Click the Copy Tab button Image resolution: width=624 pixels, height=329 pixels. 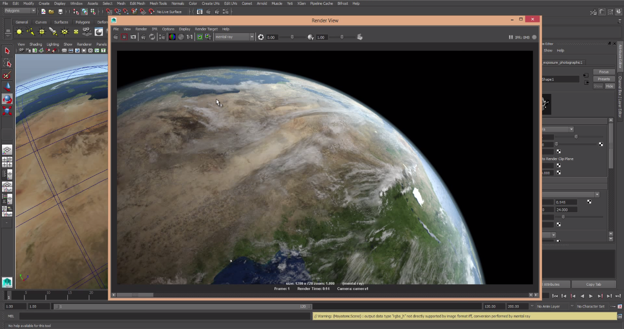click(x=593, y=284)
